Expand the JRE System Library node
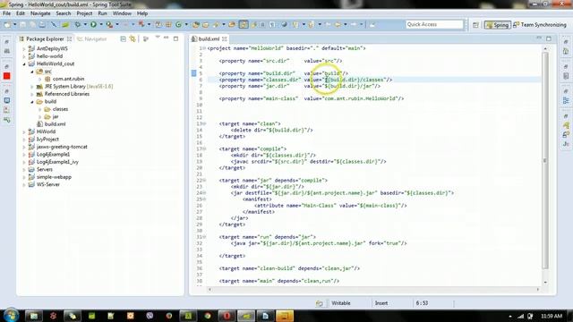Viewport: 573px width, 322px height. [32, 87]
